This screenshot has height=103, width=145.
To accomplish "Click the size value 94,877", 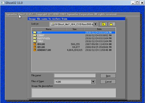I will 76,47.
